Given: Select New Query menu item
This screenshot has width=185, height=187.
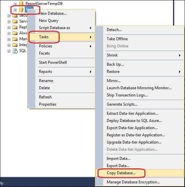Looking at the screenshot, I should click(61, 21).
